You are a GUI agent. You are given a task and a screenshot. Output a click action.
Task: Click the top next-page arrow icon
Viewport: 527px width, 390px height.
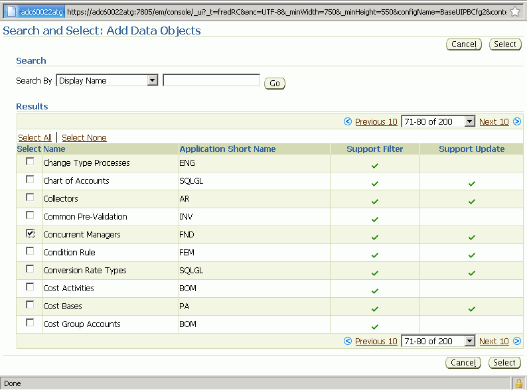(517, 121)
